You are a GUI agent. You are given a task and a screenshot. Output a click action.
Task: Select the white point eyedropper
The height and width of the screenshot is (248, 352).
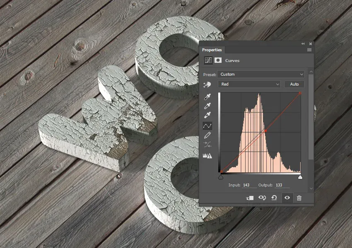coord(207,115)
